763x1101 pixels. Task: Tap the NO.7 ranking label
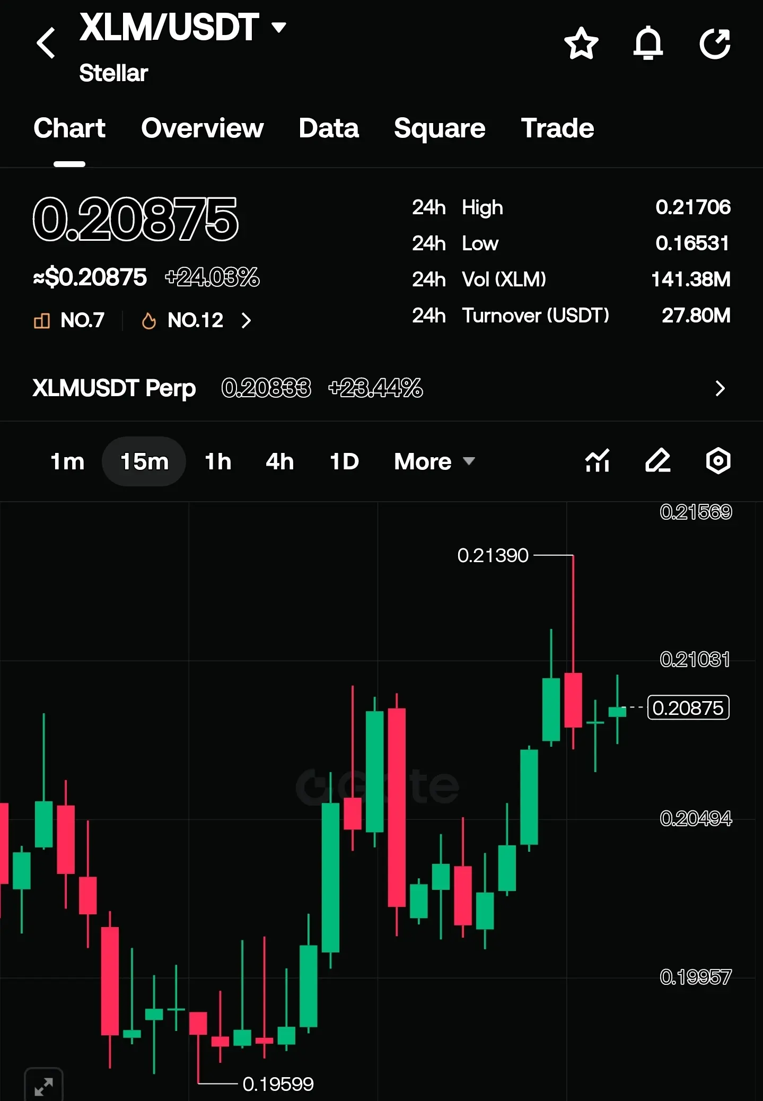pos(82,320)
